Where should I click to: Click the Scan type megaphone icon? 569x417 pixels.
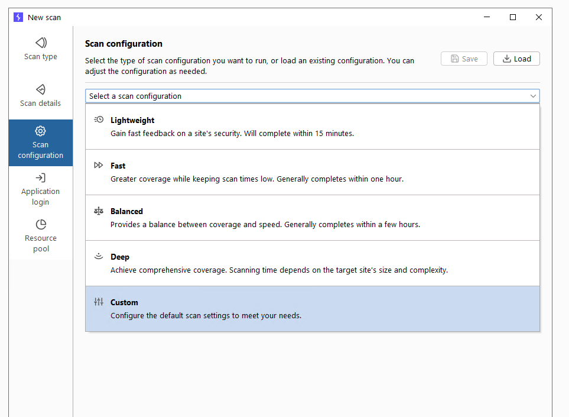[41, 43]
